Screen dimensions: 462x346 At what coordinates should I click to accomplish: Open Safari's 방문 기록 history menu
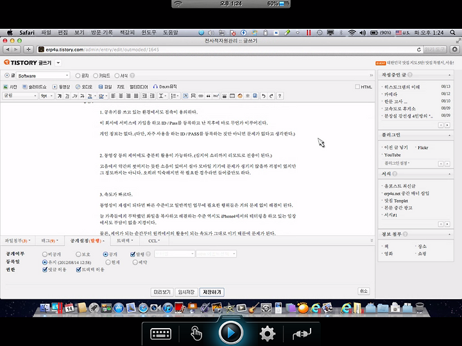tap(101, 33)
